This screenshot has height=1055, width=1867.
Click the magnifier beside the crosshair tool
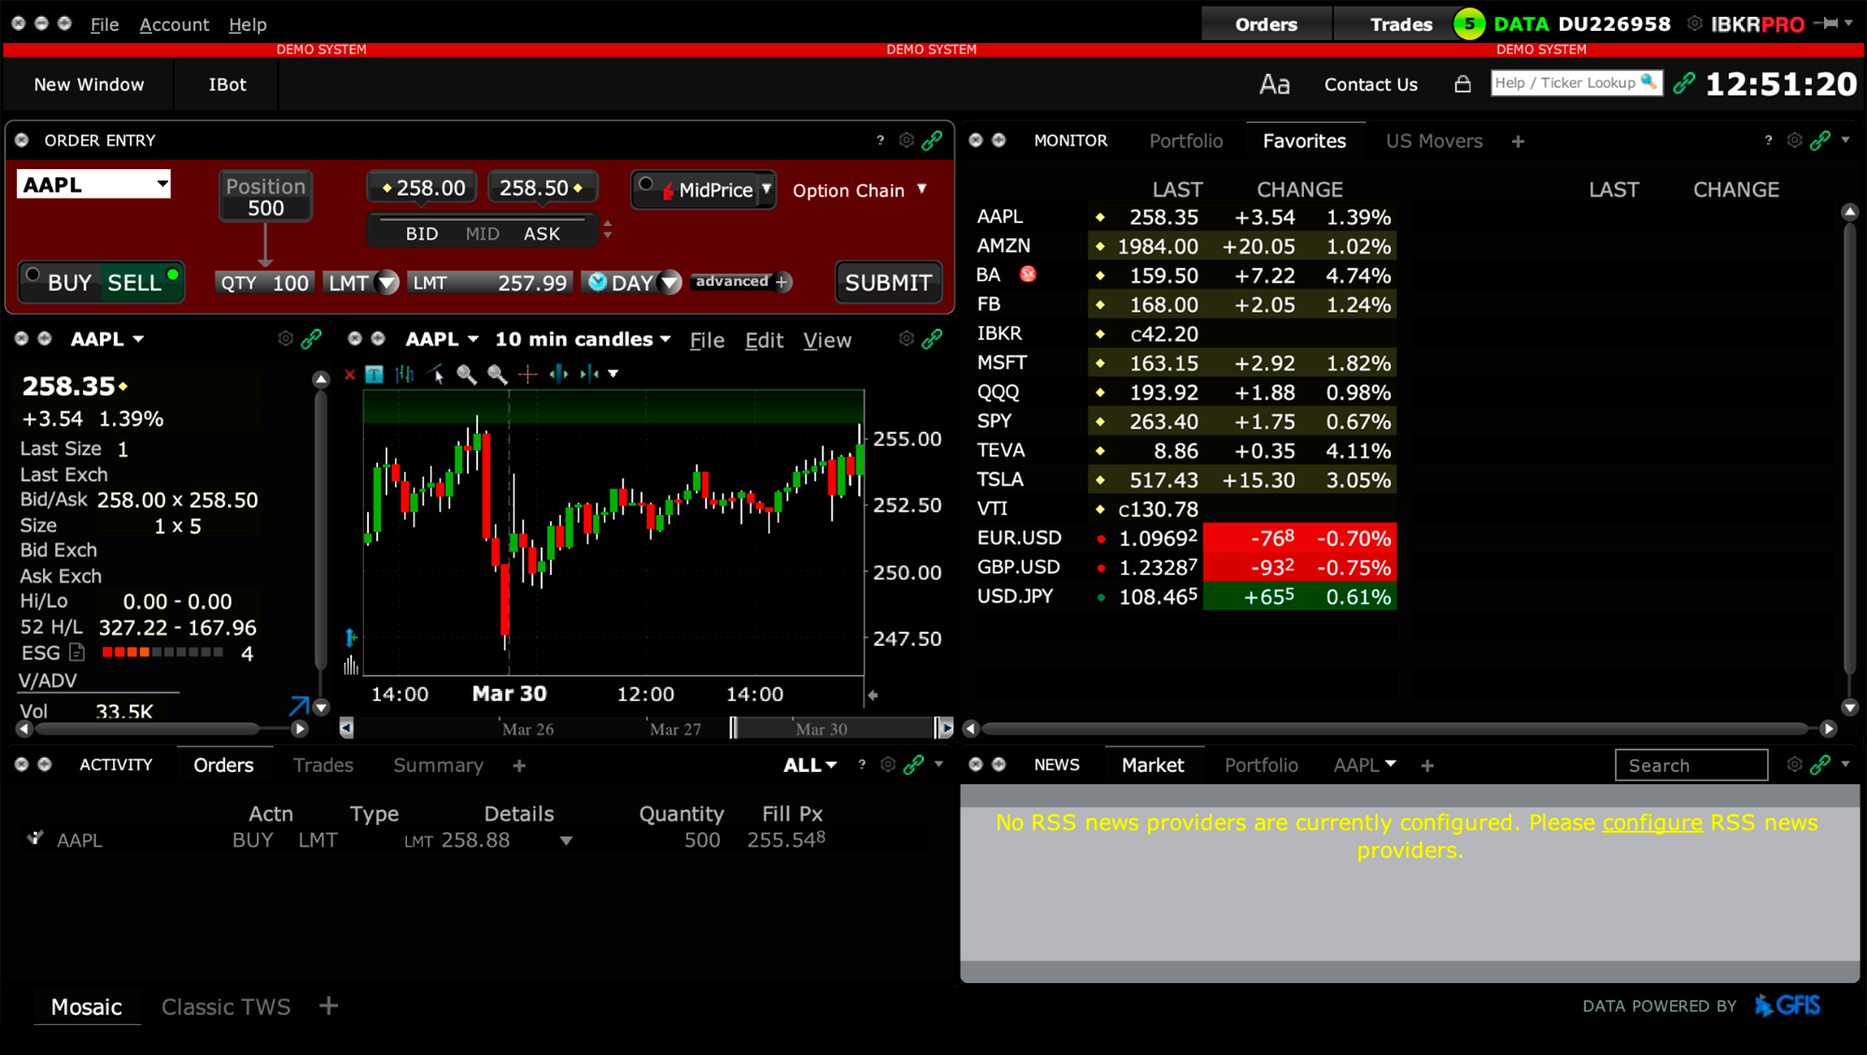(x=498, y=374)
